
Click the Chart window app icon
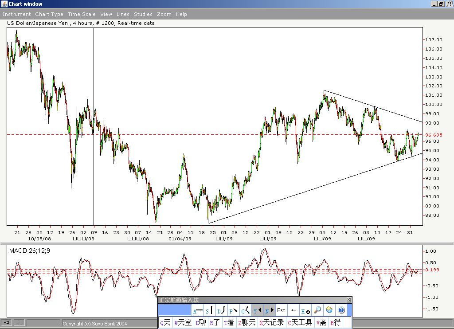(4, 4)
